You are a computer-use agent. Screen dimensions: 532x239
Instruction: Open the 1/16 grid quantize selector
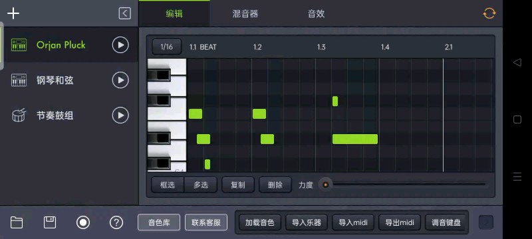tap(167, 46)
